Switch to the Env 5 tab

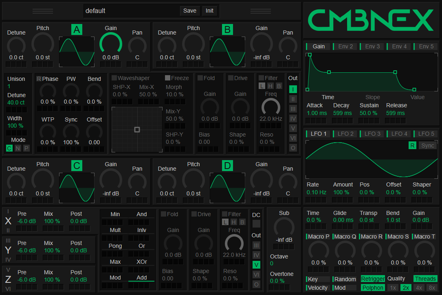[x=426, y=46]
